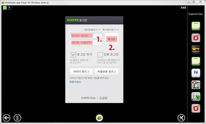This screenshot has height=124, width=206.
Task: Click the 비밀번호 찾기 button
Action: [x=107, y=71]
